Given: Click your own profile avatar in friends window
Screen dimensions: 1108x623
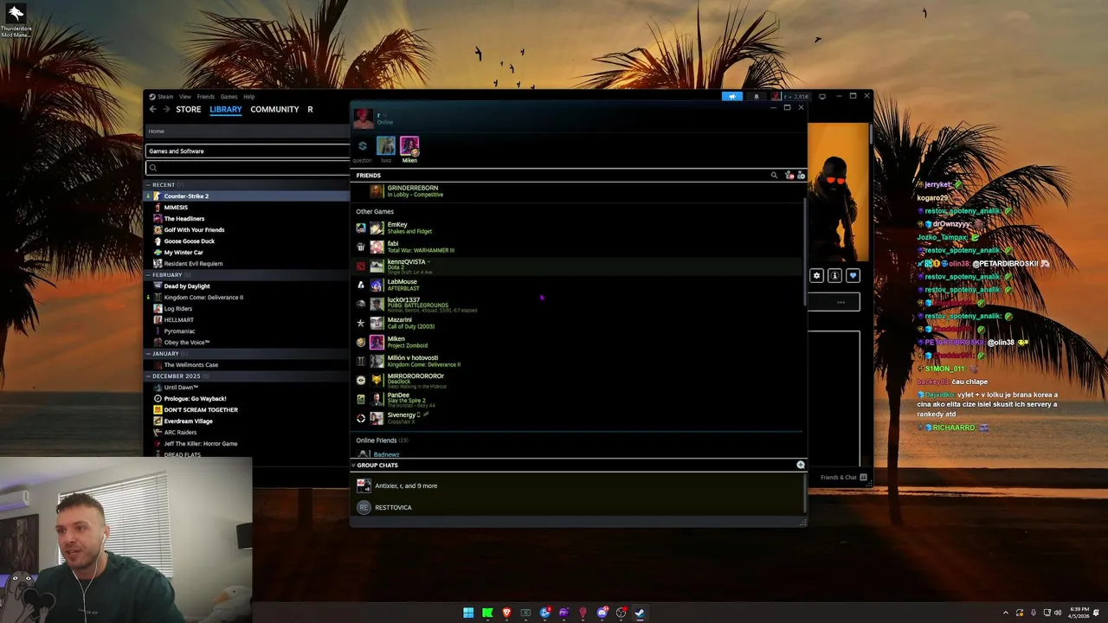Looking at the screenshot, I should 364,119.
